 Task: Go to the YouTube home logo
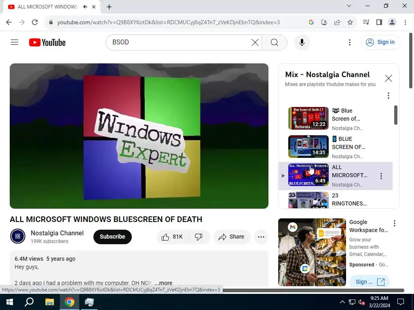pos(47,42)
